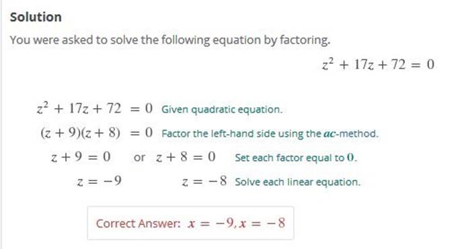
Task: Click the Solution heading
Action: coord(36,17)
